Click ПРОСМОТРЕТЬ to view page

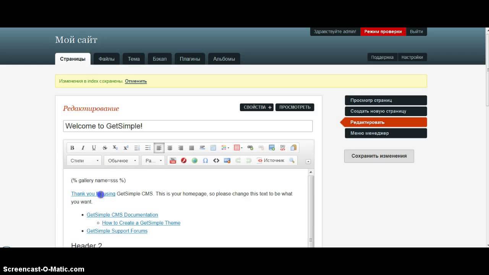pyautogui.click(x=295, y=107)
